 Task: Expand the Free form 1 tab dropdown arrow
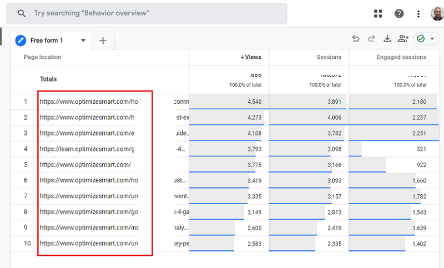click(83, 40)
